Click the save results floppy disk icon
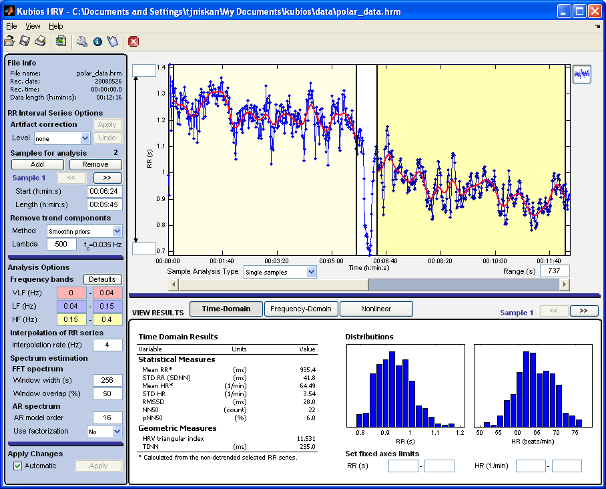The width and height of the screenshot is (606, 489). (x=25, y=41)
